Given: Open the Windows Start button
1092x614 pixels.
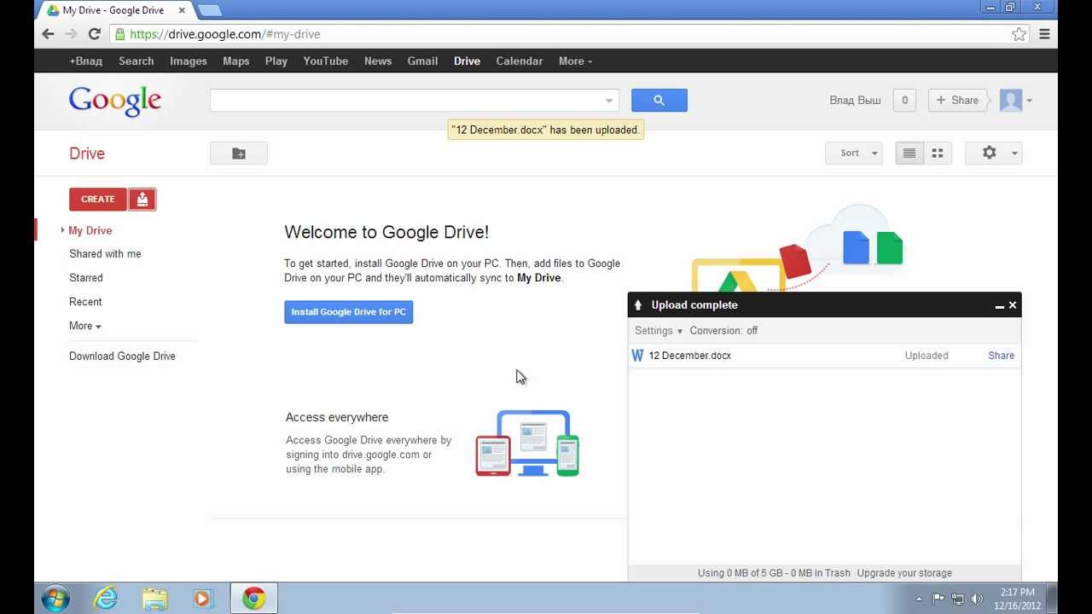Looking at the screenshot, I should [55, 599].
